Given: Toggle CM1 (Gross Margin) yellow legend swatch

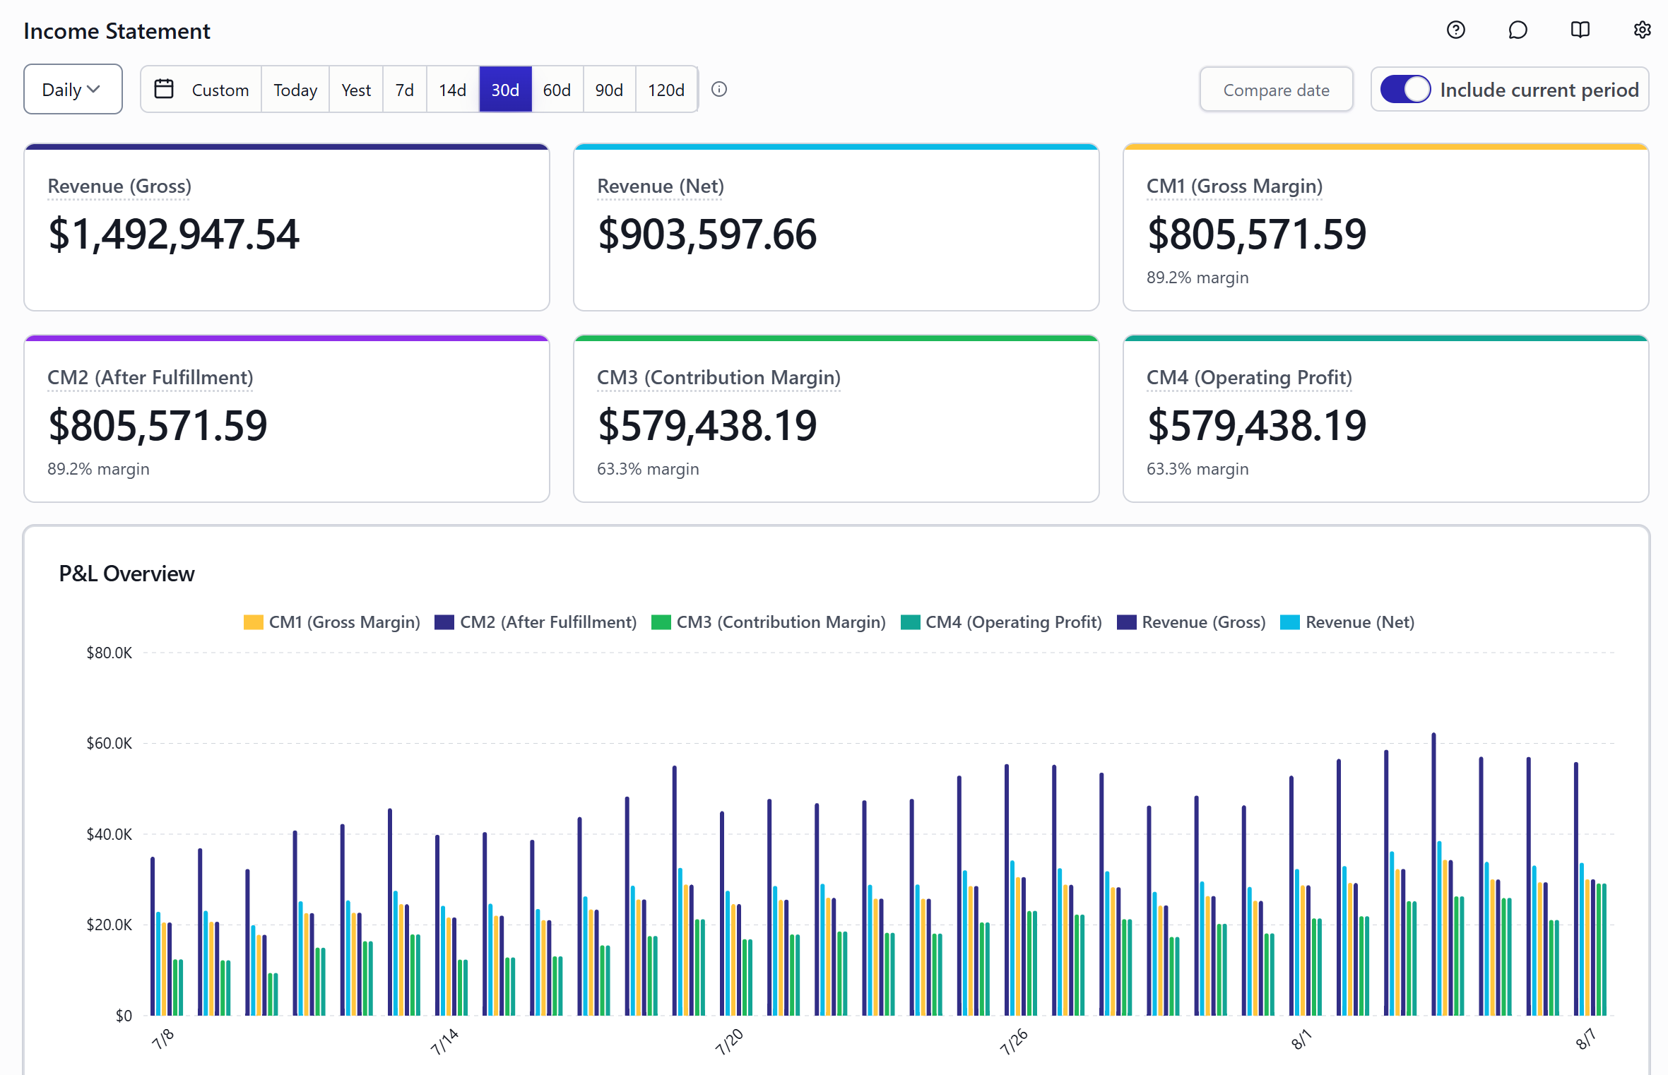Looking at the screenshot, I should point(253,622).
